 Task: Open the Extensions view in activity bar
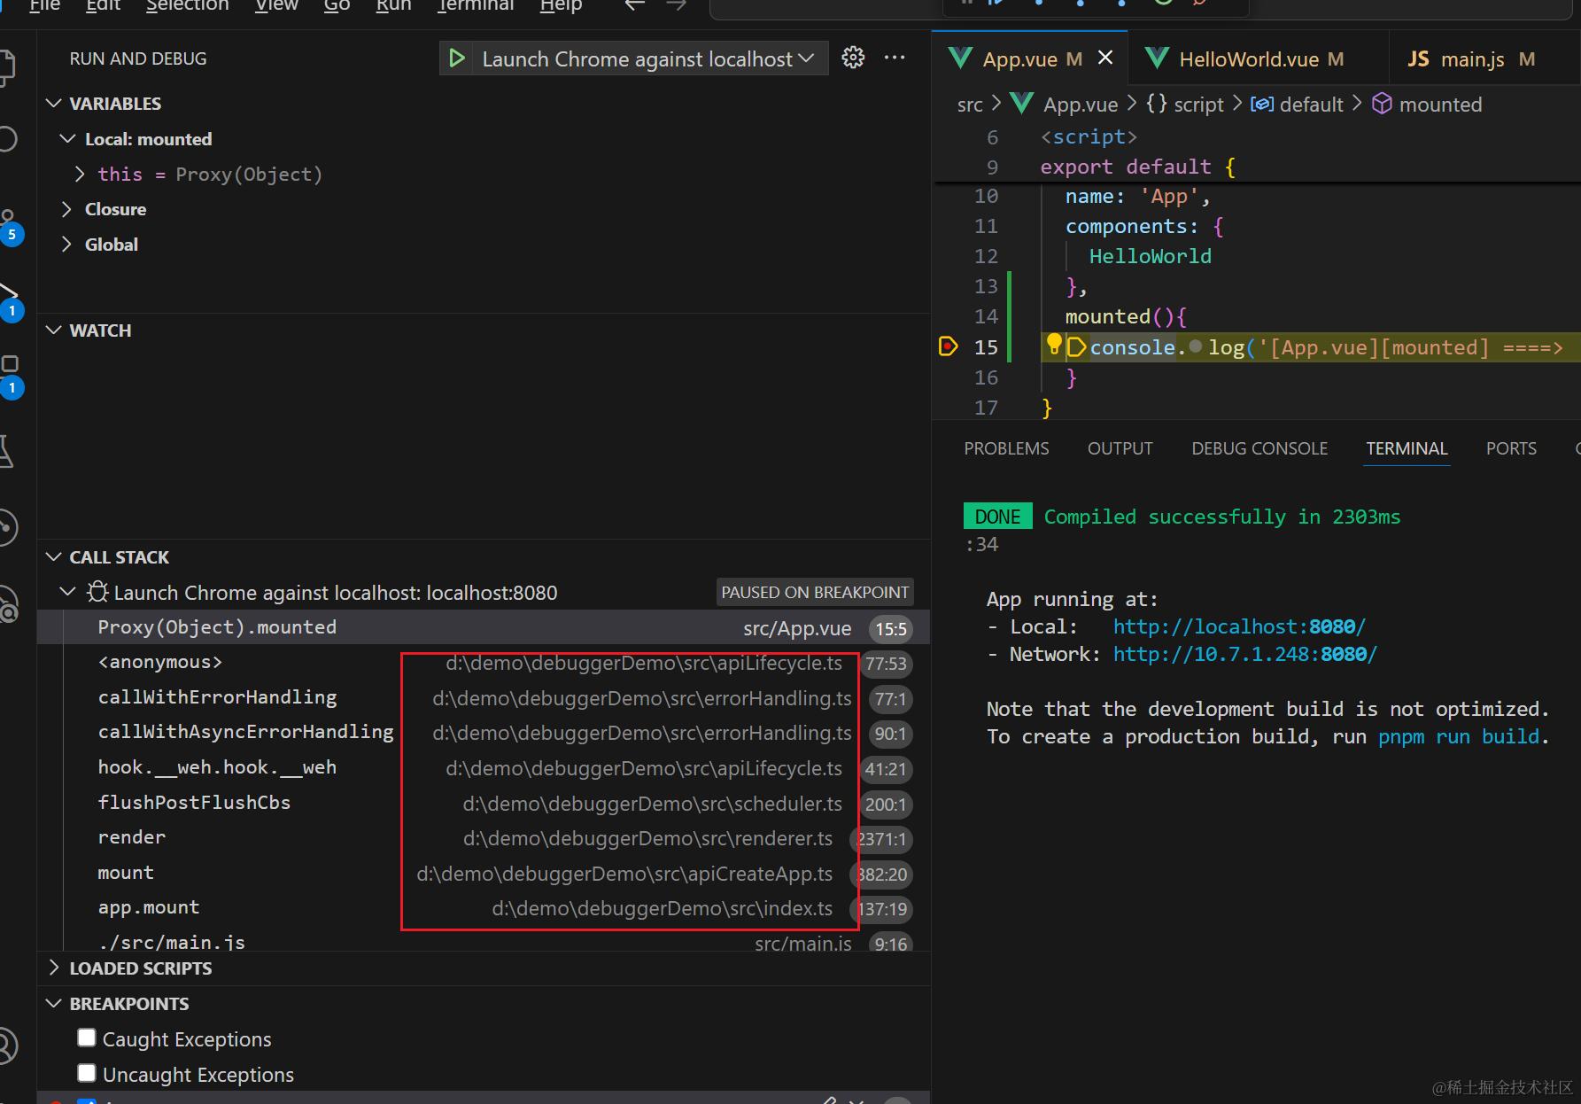(x=9, y=377)
